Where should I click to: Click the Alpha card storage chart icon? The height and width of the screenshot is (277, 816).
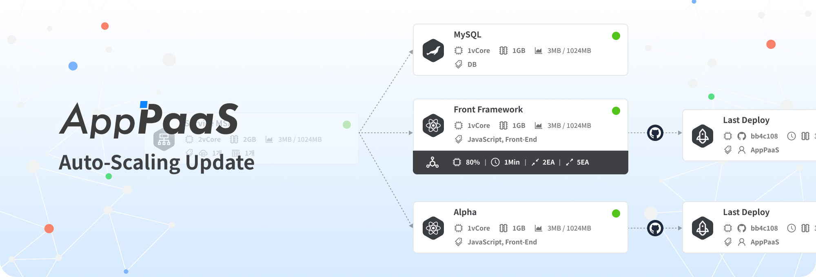[539, 228]
